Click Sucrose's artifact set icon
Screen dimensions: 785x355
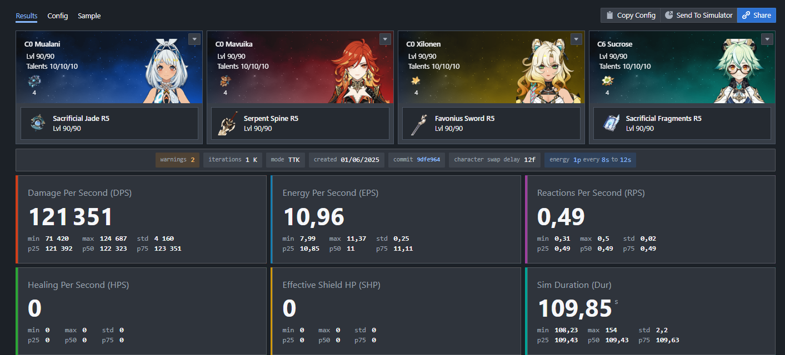(607, 82)
